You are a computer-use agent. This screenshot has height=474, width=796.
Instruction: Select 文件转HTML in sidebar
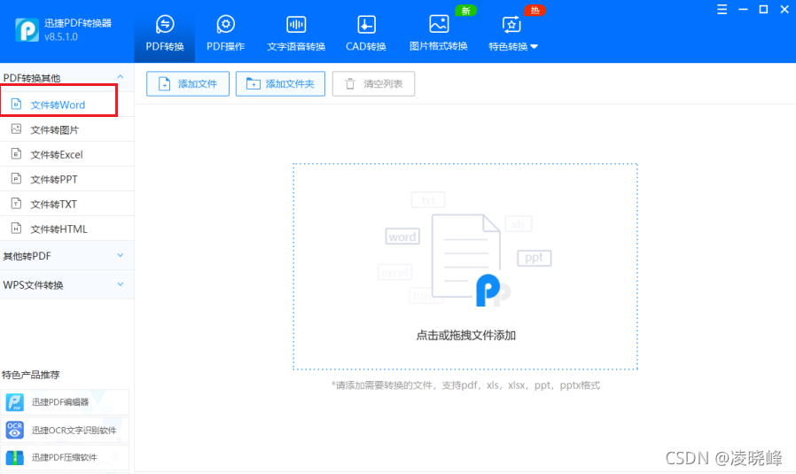click(x=67, y=229)
